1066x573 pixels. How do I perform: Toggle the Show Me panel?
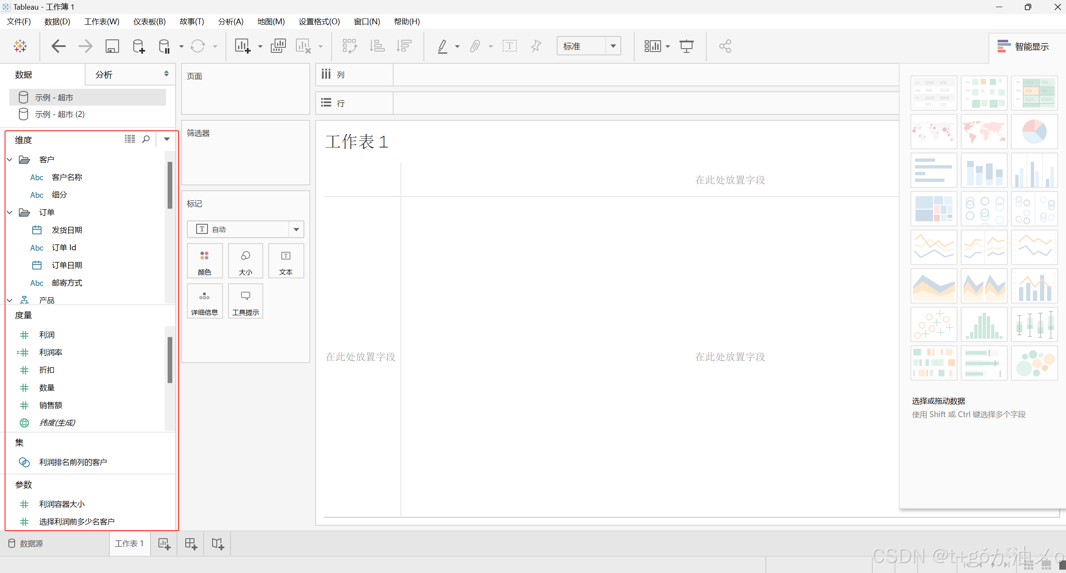coord(1023,47)
